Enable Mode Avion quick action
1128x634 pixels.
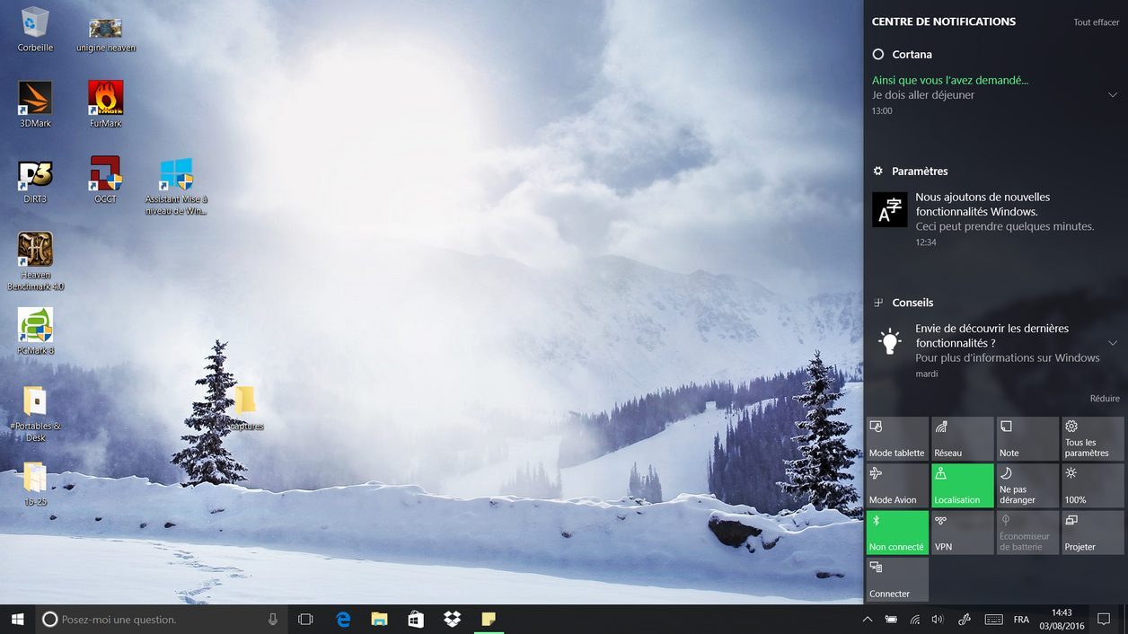click(x=897, y=486)
